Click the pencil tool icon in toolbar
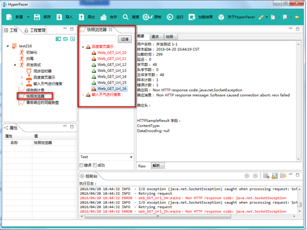This screenshot has height=230, width=307. tap(261, 17)
